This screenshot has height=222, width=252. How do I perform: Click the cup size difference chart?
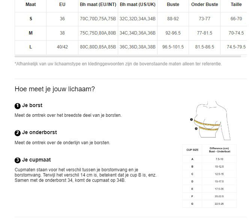pyautogui.click(x=209, y=176)
